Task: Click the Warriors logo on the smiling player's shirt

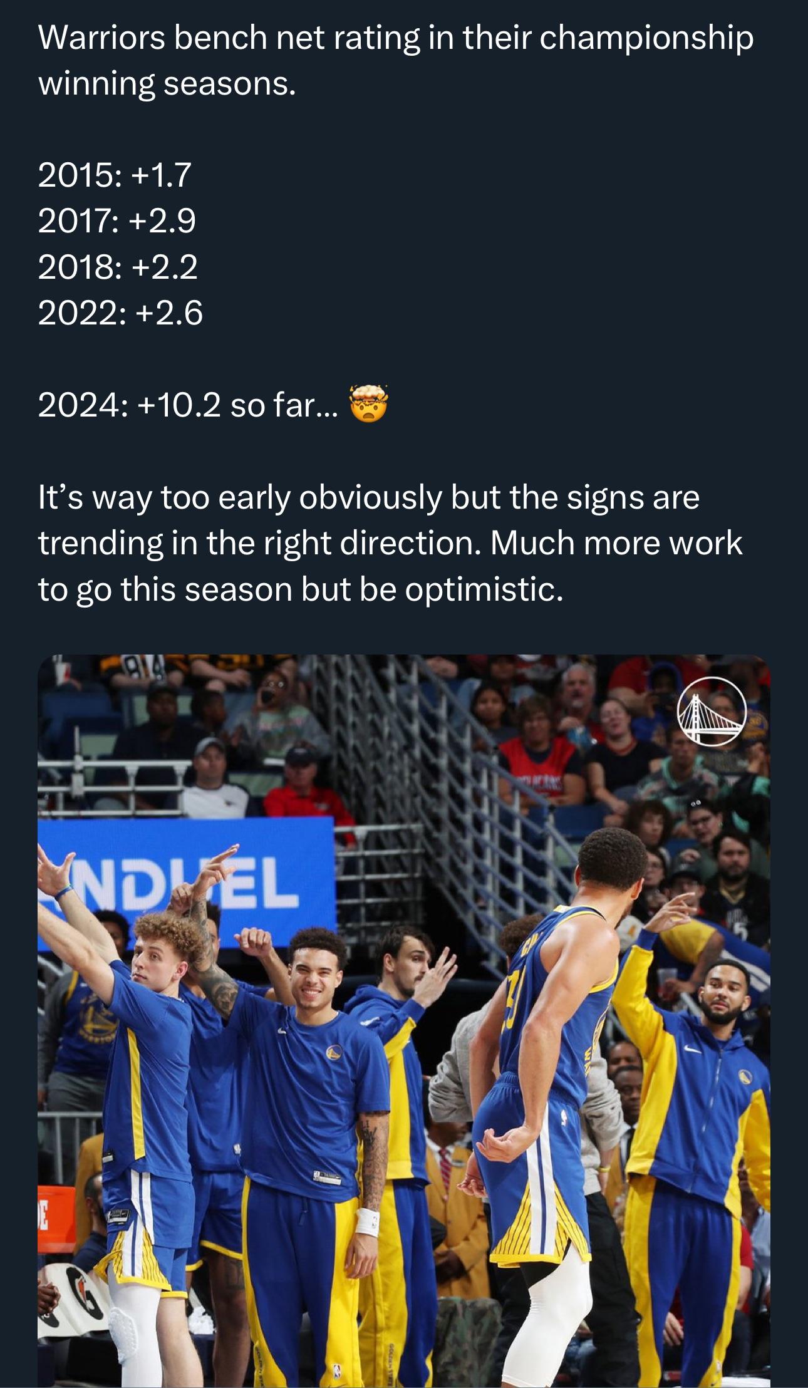Action: point(333,1053)
